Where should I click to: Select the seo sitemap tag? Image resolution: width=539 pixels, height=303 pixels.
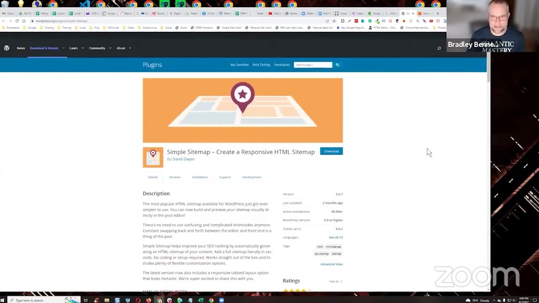pyautogui.click(x=321, y=254)
